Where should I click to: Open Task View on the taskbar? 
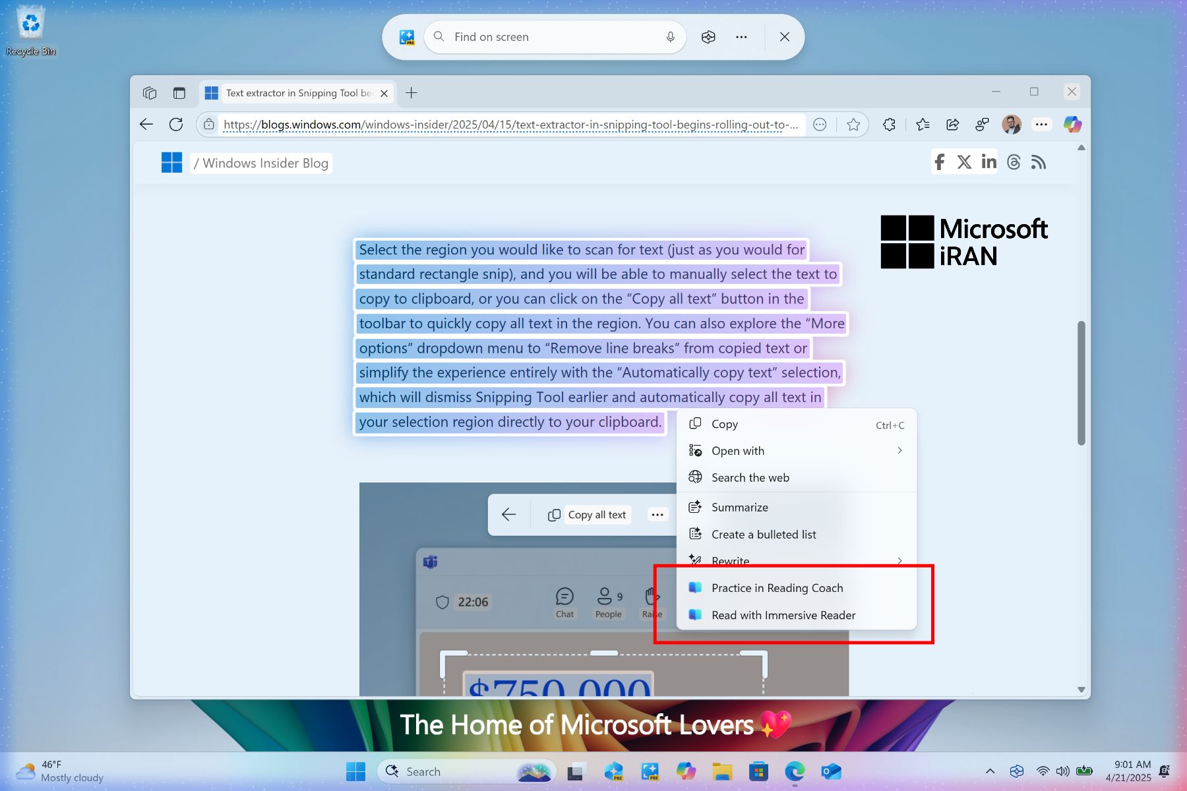[x=576, y=771]
